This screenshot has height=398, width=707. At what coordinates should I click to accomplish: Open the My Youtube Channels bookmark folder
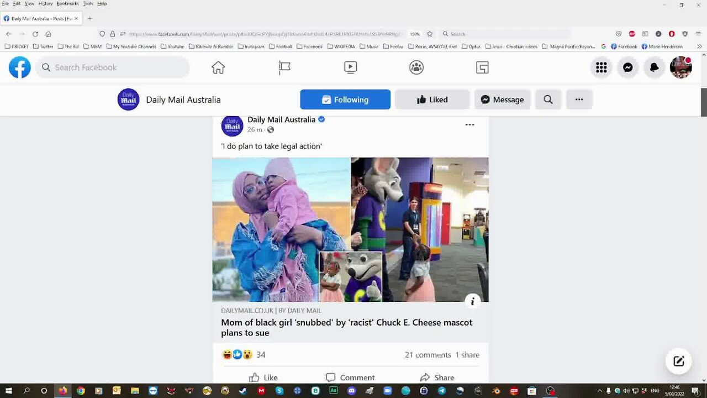131,46
